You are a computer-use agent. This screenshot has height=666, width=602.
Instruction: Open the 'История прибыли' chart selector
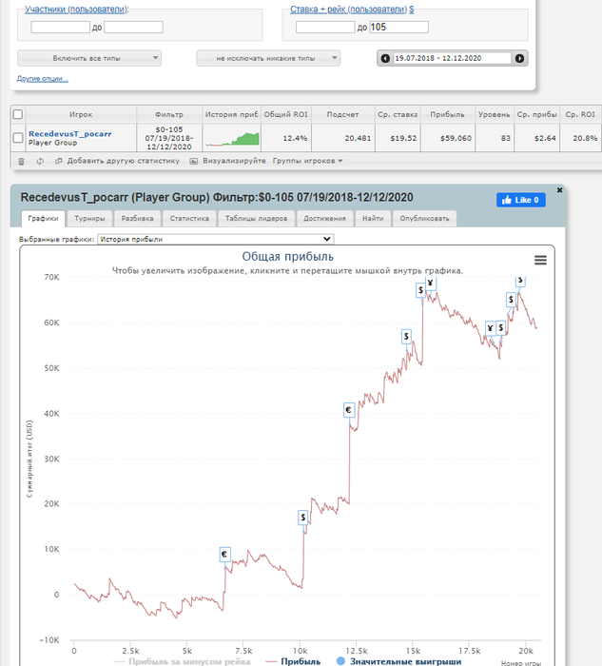click(216, 239)
